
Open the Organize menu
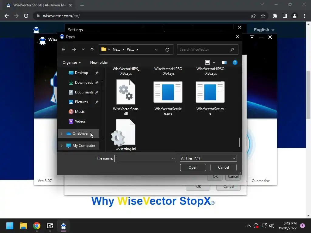click(72, 62)
